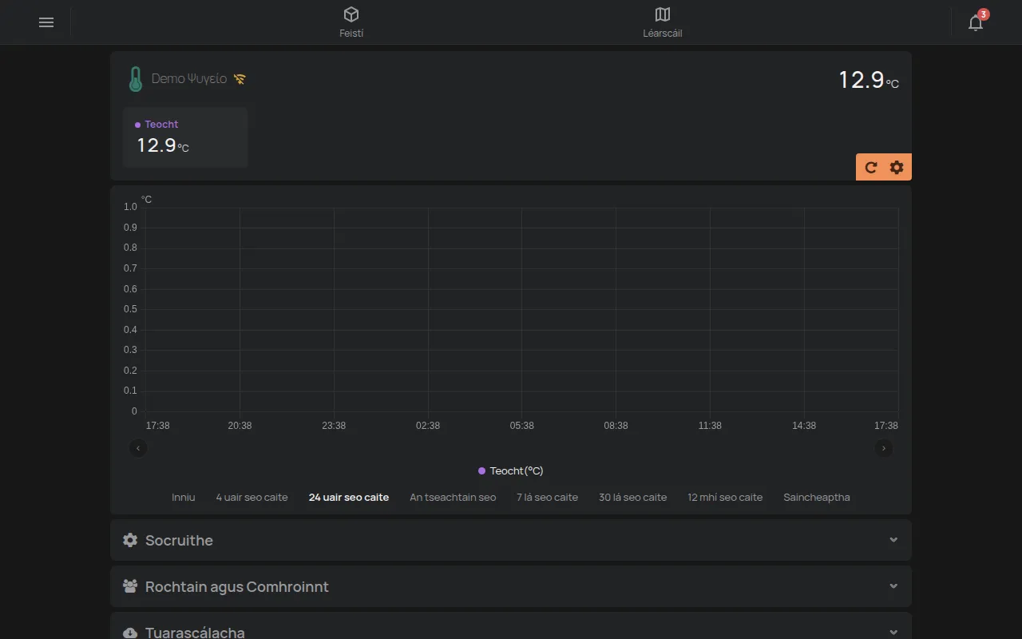Click the purple Teocht legend dot
1022x639 pixels.
pos(481,471)
